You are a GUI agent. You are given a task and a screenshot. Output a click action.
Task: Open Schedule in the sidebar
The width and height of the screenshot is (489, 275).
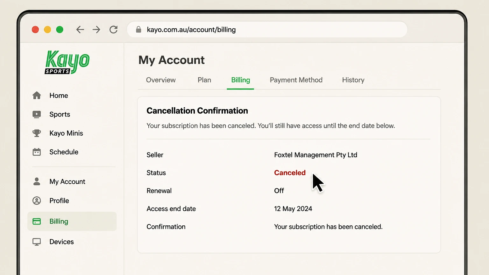point(64,152)
